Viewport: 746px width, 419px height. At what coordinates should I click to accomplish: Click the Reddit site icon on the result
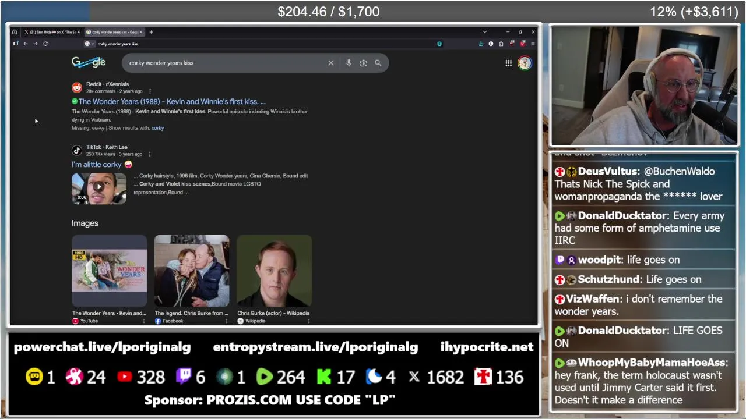click(77, 88)
